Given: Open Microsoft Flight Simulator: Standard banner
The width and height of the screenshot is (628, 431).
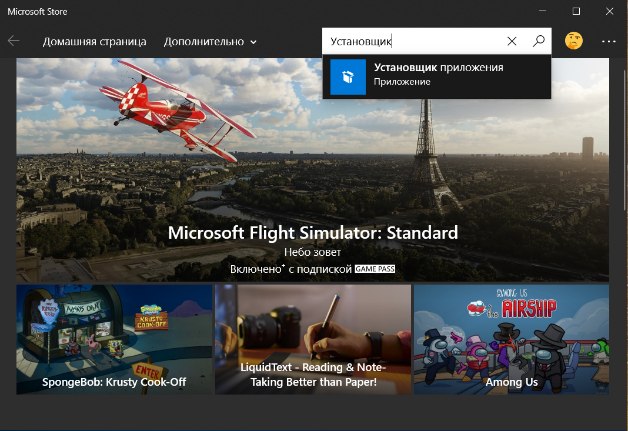Looking at the screenshot, I should click(x=312, y=170).
